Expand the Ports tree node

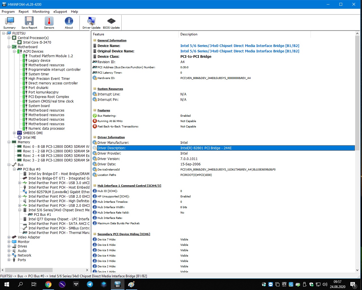9,260
